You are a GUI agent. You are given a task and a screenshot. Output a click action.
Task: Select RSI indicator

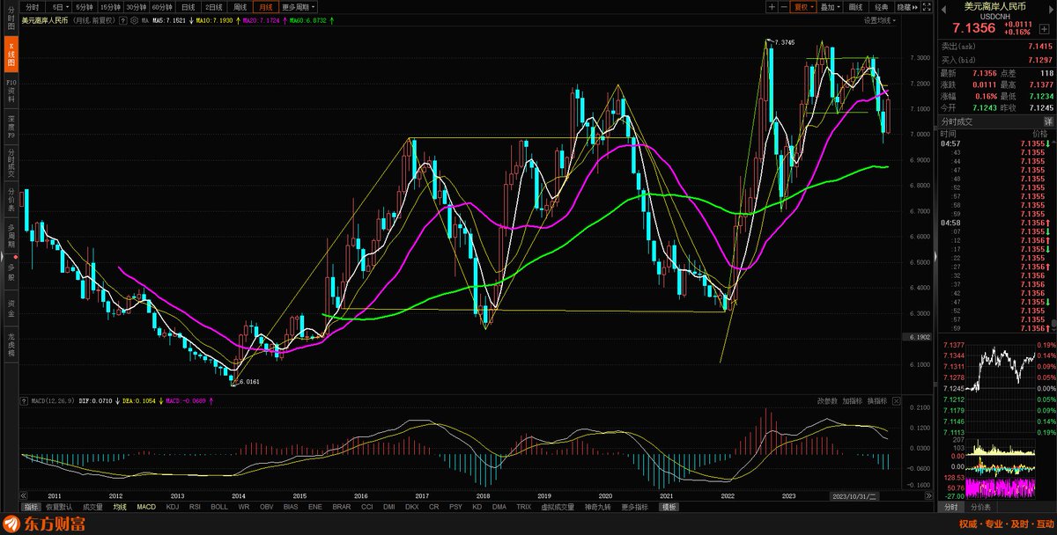(x=195, y=507)
